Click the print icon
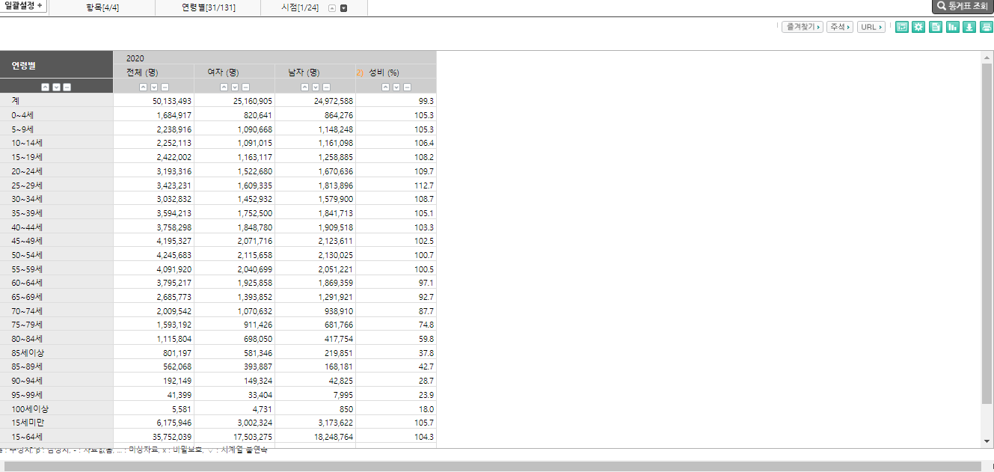This screenshot has width=994, height=472. tap(986, 27)
